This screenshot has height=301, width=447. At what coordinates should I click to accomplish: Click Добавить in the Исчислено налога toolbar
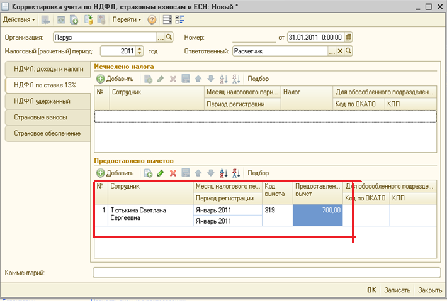pyautogui.click(x=115, y=79)
